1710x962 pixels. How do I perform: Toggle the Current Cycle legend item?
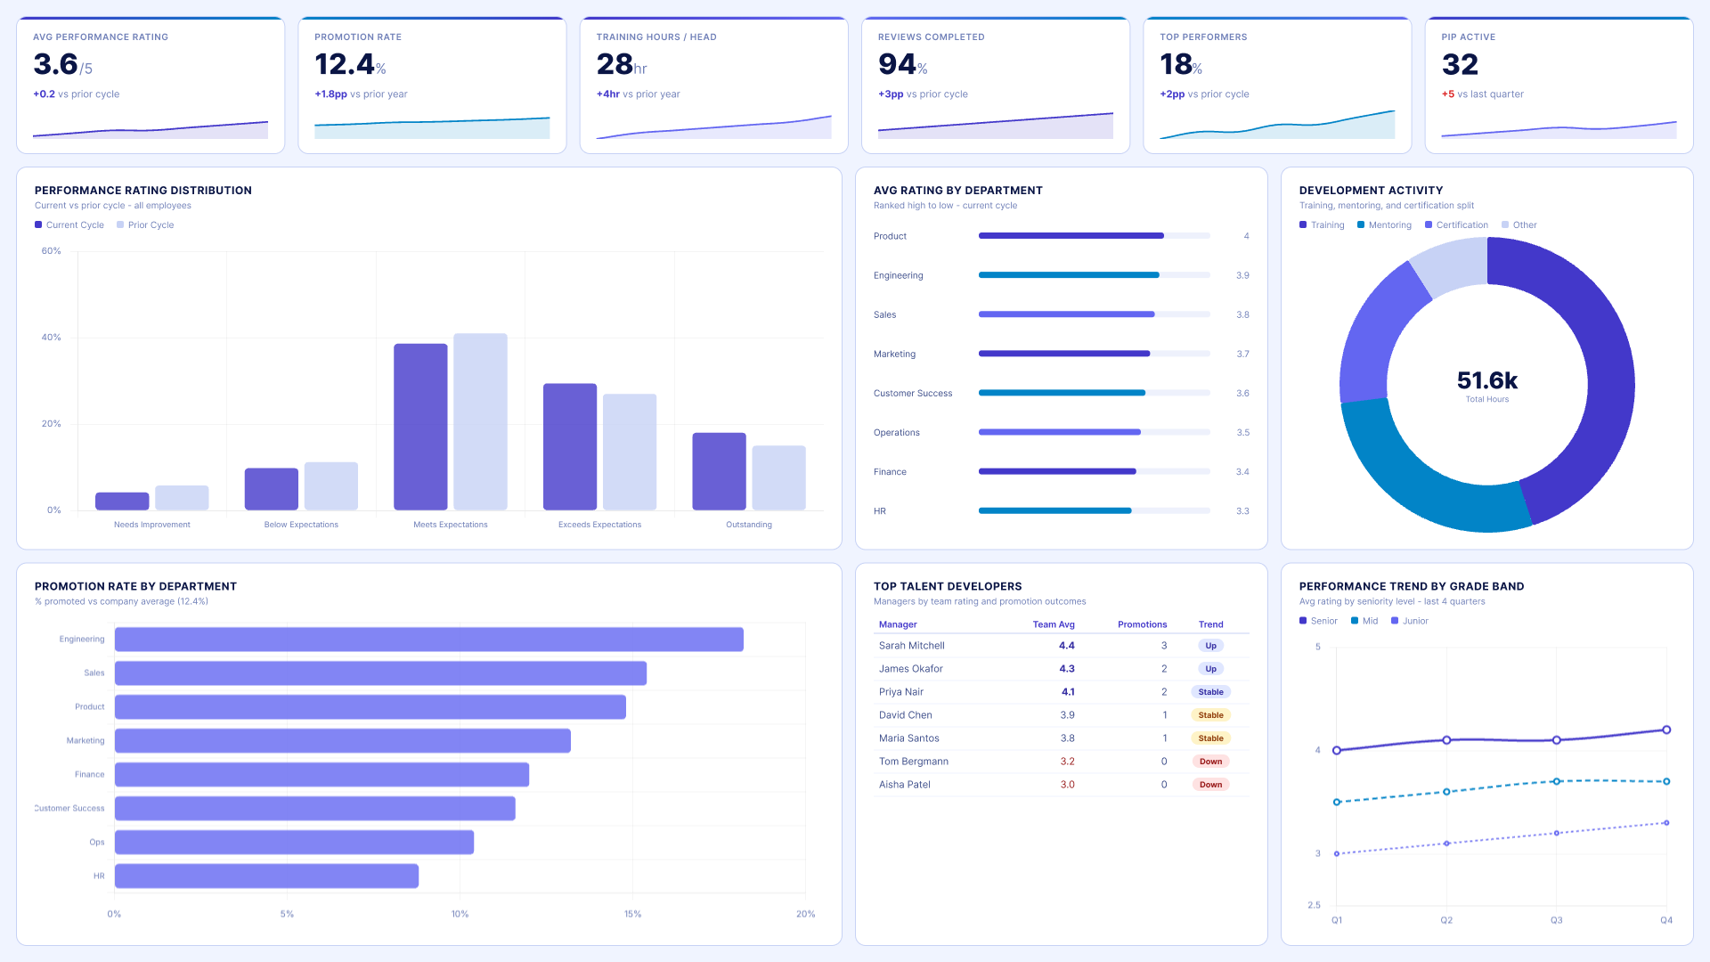coord(69,225)
